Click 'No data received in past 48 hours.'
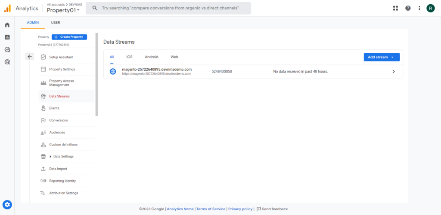This screenshot has height=215, width=441. [x=301, y=72]
